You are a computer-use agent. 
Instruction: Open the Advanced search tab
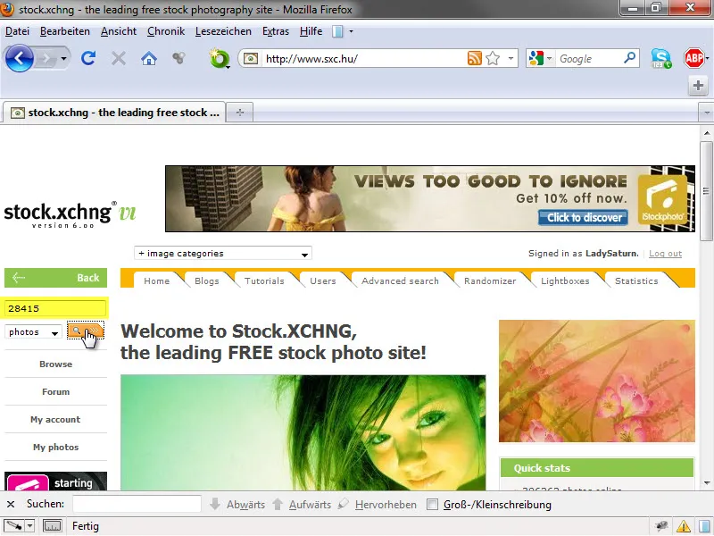(x=400, y=281)
